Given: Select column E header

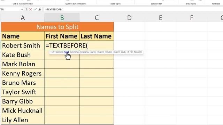Looking at the screenshot, I should click(160, 18).
